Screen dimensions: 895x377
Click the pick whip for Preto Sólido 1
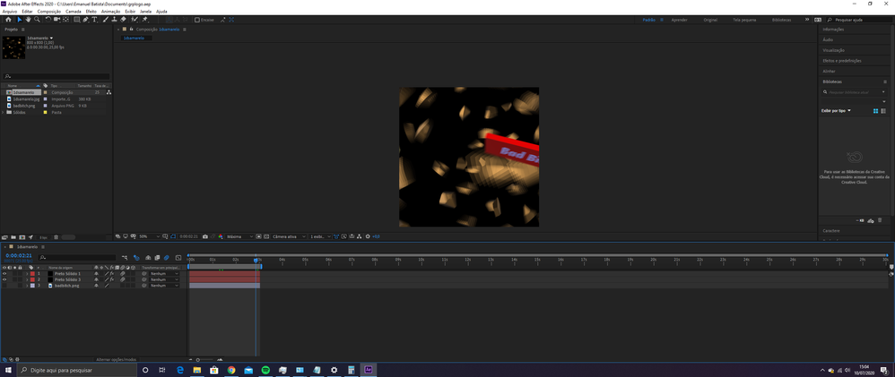[x=143, y=274]
